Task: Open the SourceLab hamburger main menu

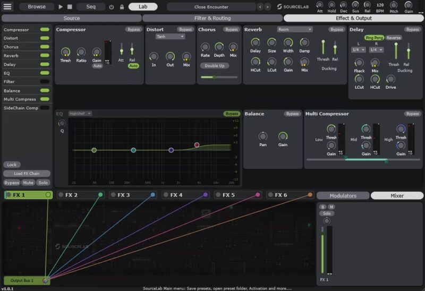Action: point(7,6)
